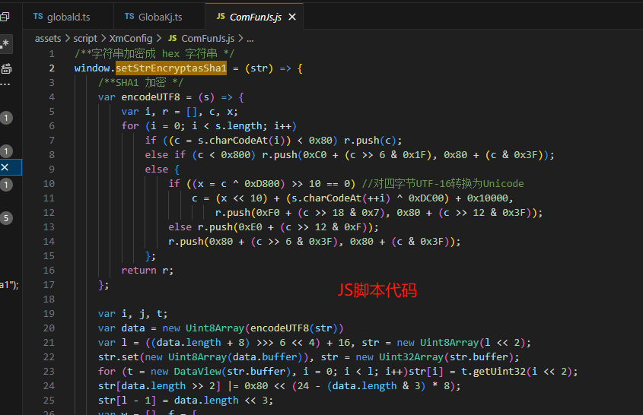
Task: Open the XmConfig breadcrumb folder
Action: (x=131, y=39)
